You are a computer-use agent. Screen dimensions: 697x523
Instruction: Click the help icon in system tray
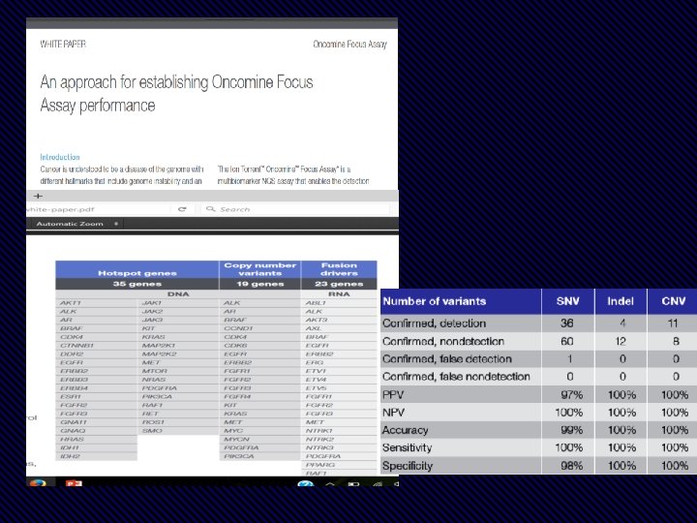click(x=305, y=483)
